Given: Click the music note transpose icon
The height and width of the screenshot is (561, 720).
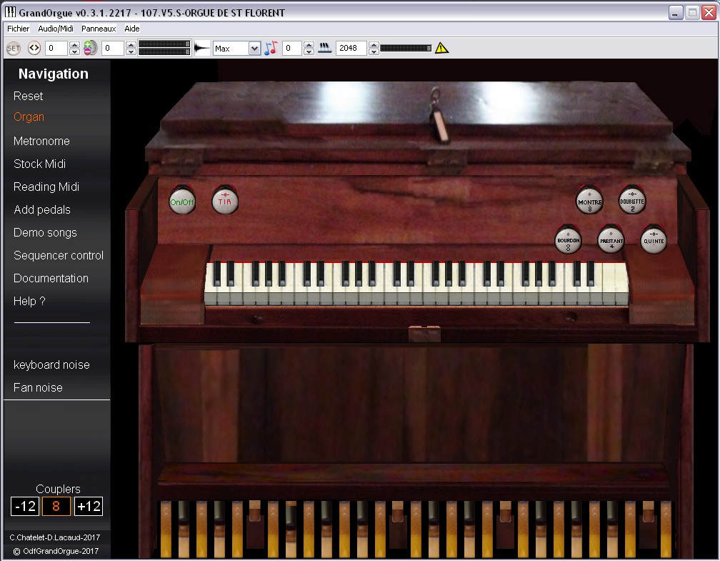Looking at the screenshot, I should click(x=271, y=49).
